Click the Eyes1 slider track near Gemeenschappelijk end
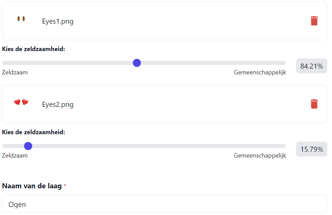 (275, 63)
